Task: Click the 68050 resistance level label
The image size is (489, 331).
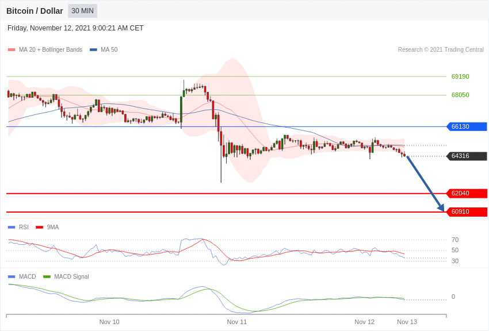Action: pyautogui.click(x=460, y=95)
